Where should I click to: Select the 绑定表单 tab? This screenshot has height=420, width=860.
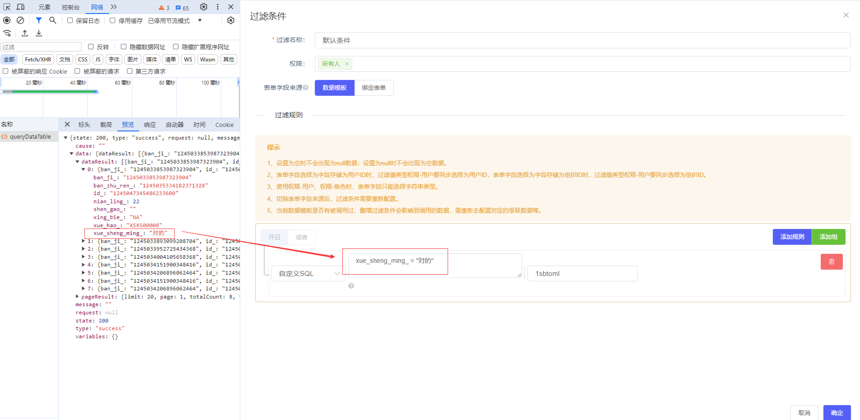(374, 88)
